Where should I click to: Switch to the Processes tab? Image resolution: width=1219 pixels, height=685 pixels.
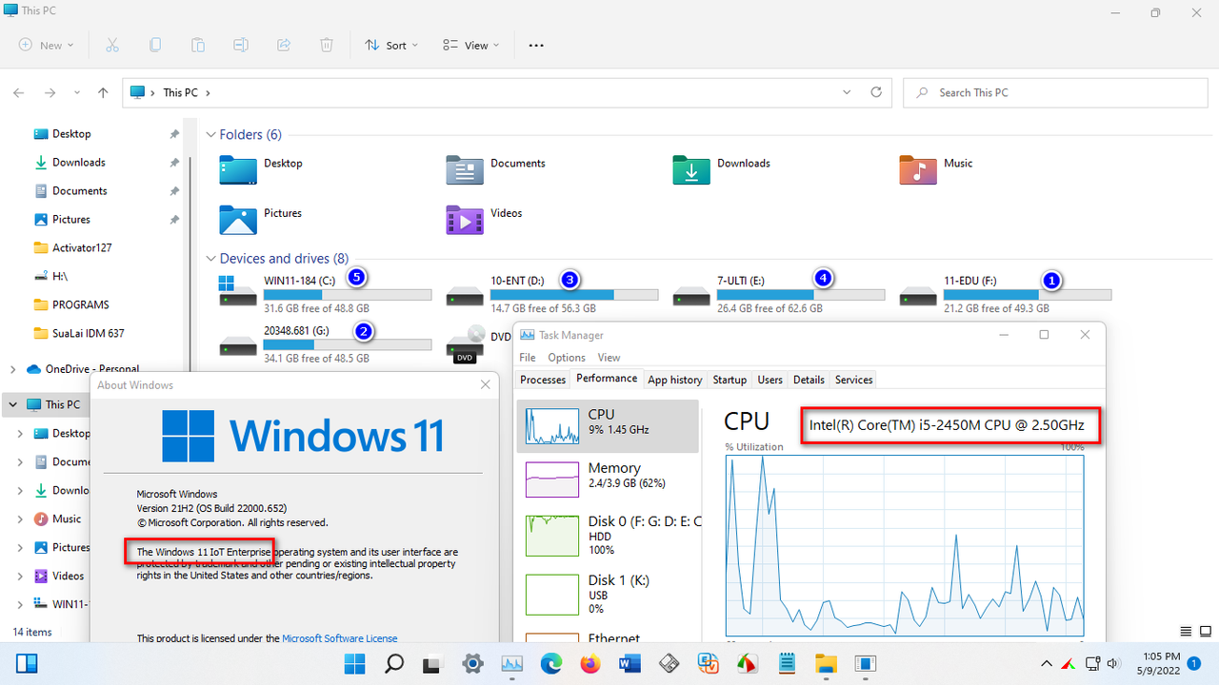coord(543,380)
